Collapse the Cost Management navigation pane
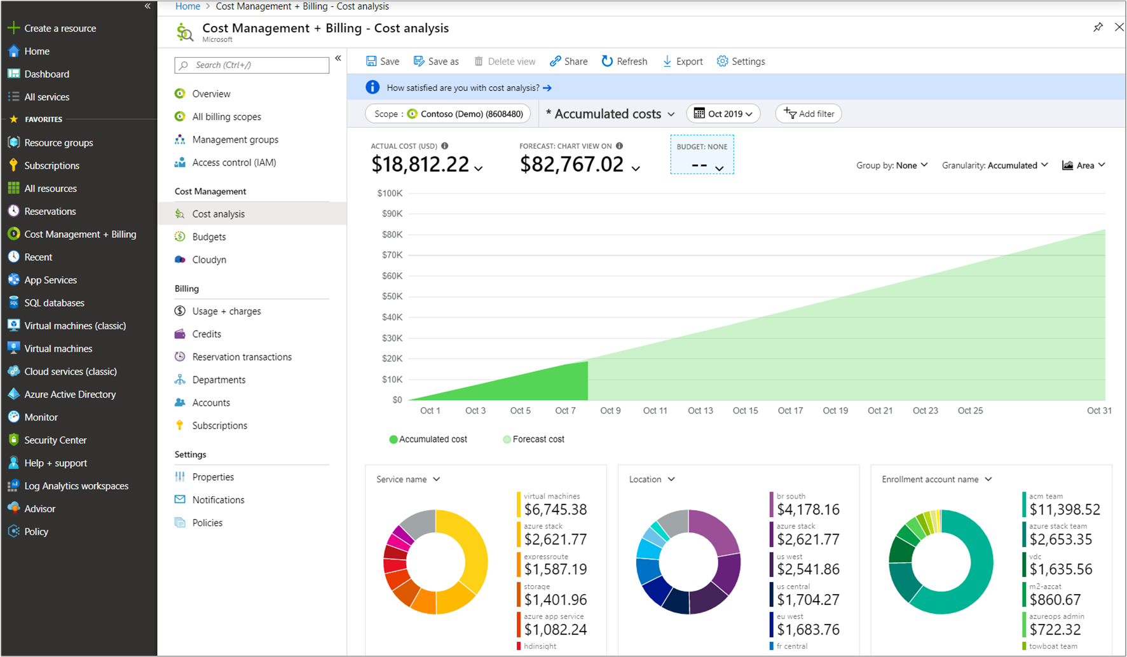This screenshot has width=1127, height=657. pos(338,58)
